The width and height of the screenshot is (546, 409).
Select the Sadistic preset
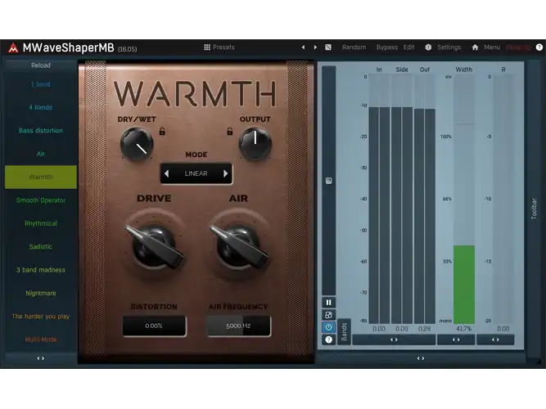point(41,247)
